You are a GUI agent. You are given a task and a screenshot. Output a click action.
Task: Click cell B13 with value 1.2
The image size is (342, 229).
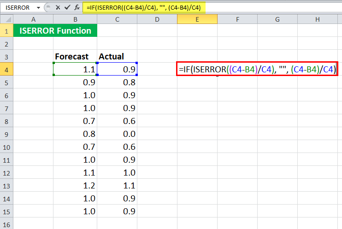75,185
